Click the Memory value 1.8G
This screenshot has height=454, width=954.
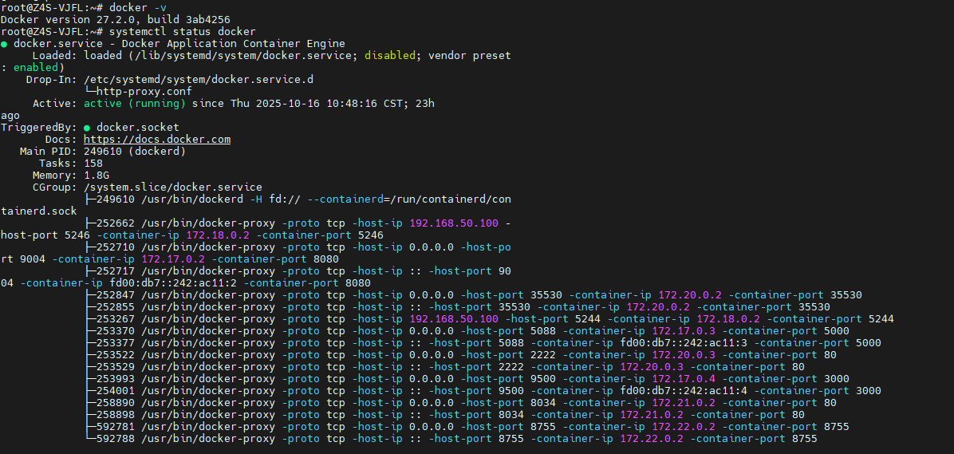(x=96, y=176)
